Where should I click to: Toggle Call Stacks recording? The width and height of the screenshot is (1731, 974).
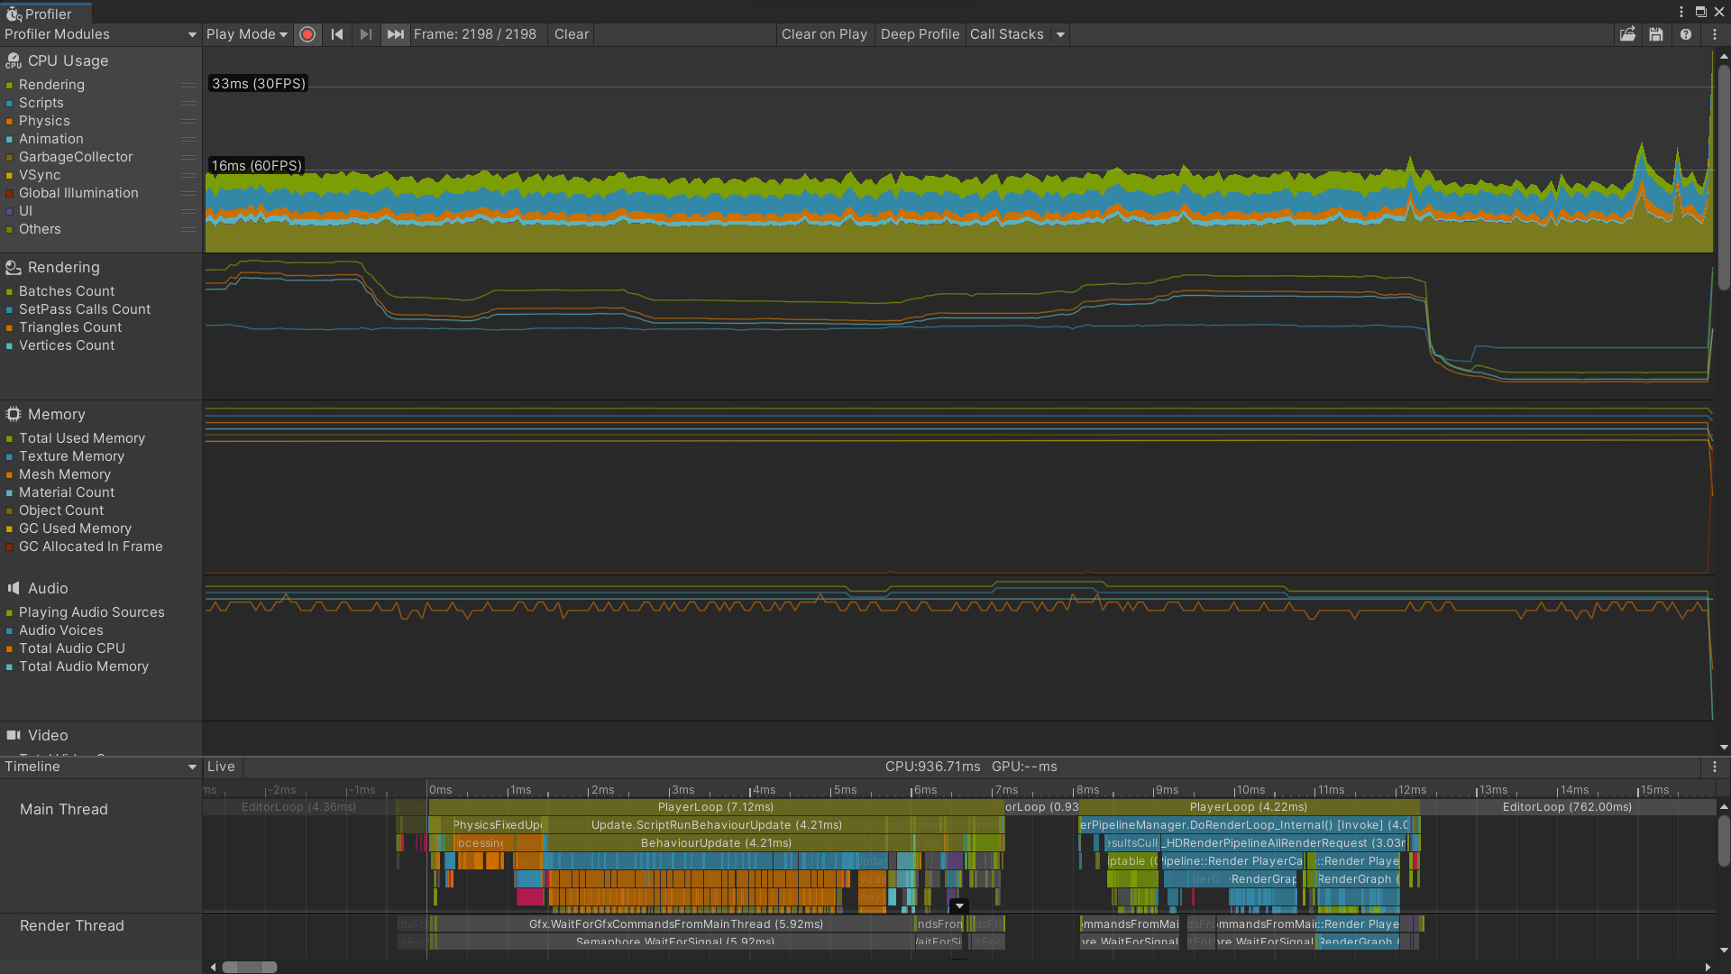[x=1006, y=34]
